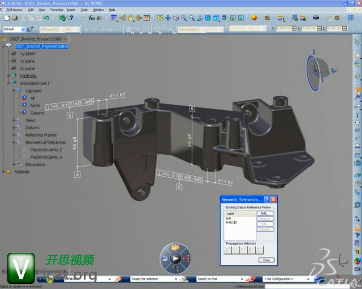Screen dimensions: 362x289
Task: Click the orange sphere toolbar icon
Action: pyautogui.click(x=254, y=18)
